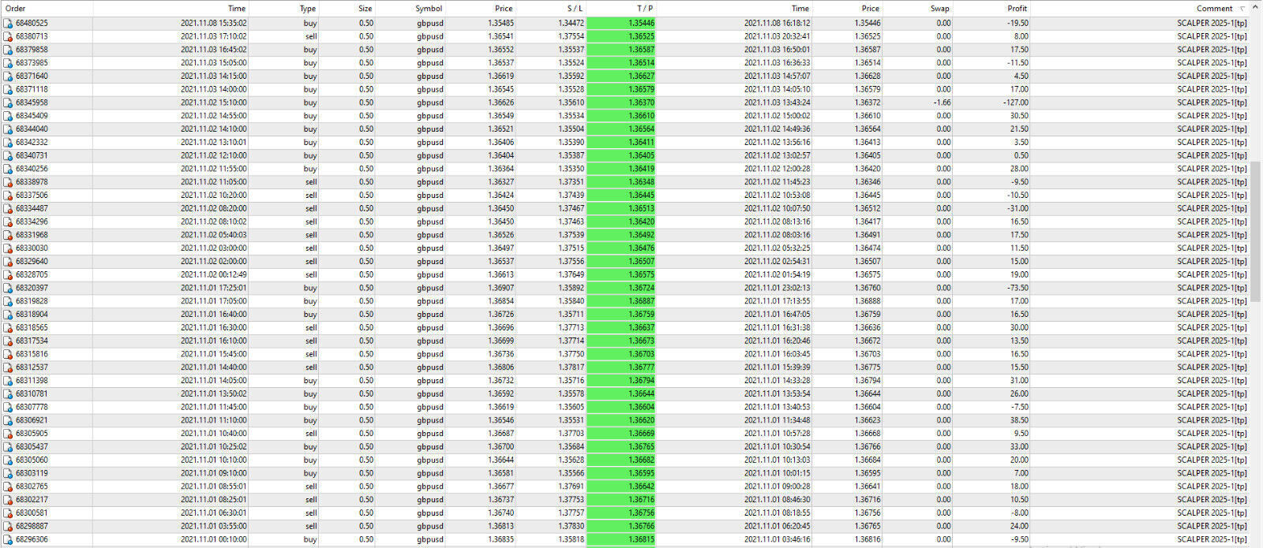Click the sort arrow in the Comment header

click(1242, 9)
